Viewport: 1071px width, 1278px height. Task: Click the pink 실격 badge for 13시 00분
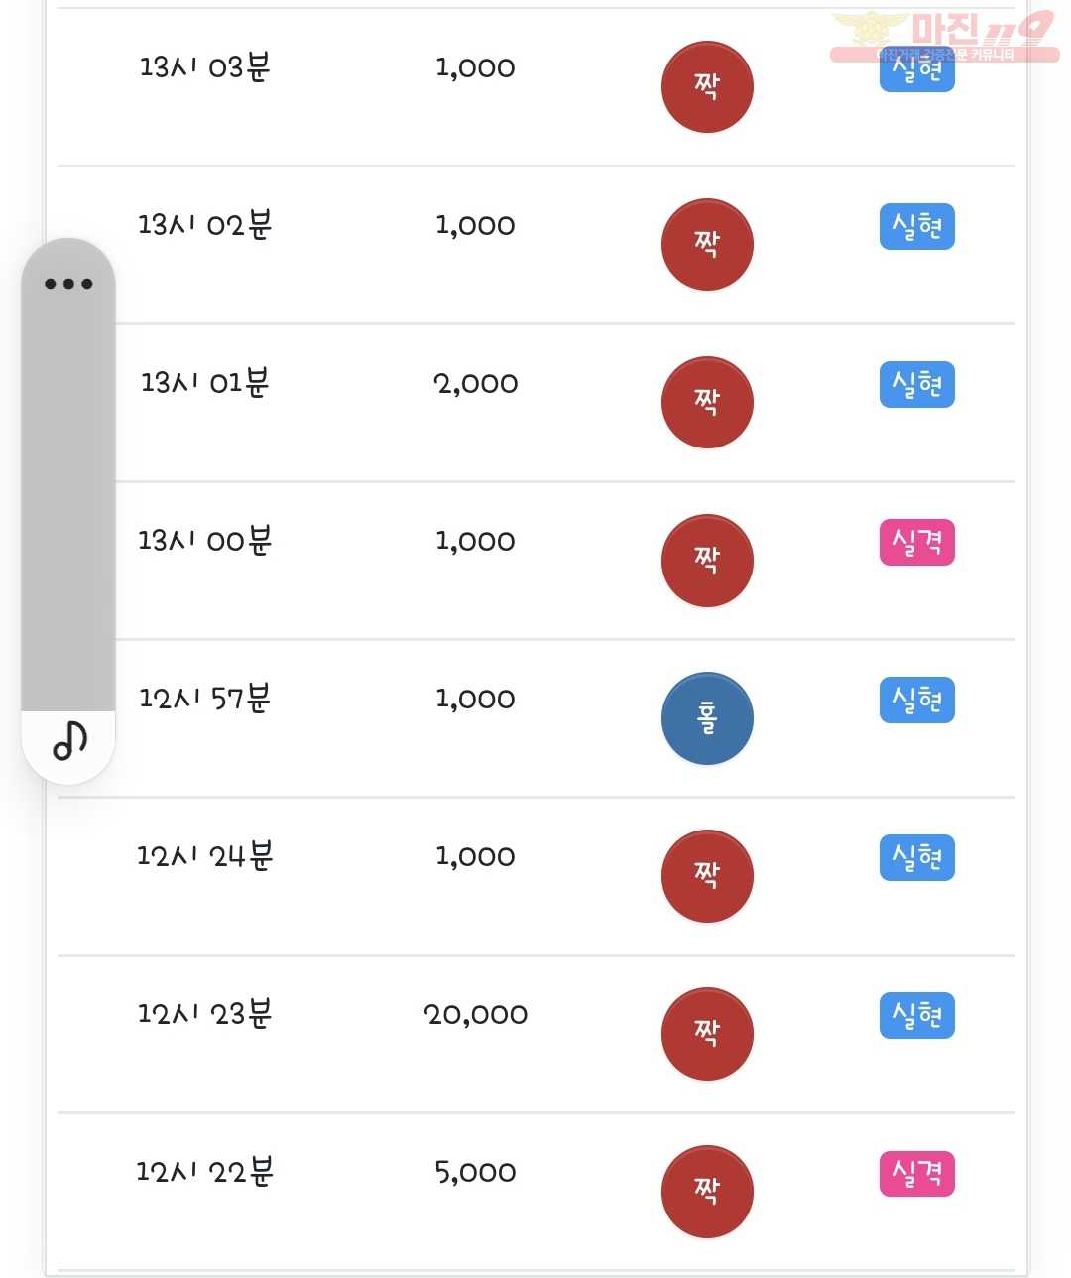point(917,543)
